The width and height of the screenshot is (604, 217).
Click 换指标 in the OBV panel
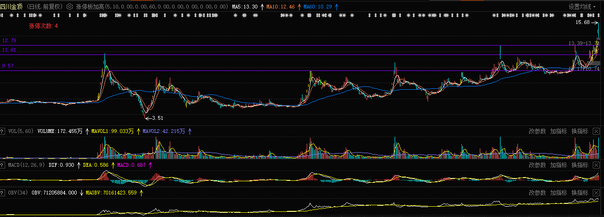pyautogui.click(x=580, y=193)
